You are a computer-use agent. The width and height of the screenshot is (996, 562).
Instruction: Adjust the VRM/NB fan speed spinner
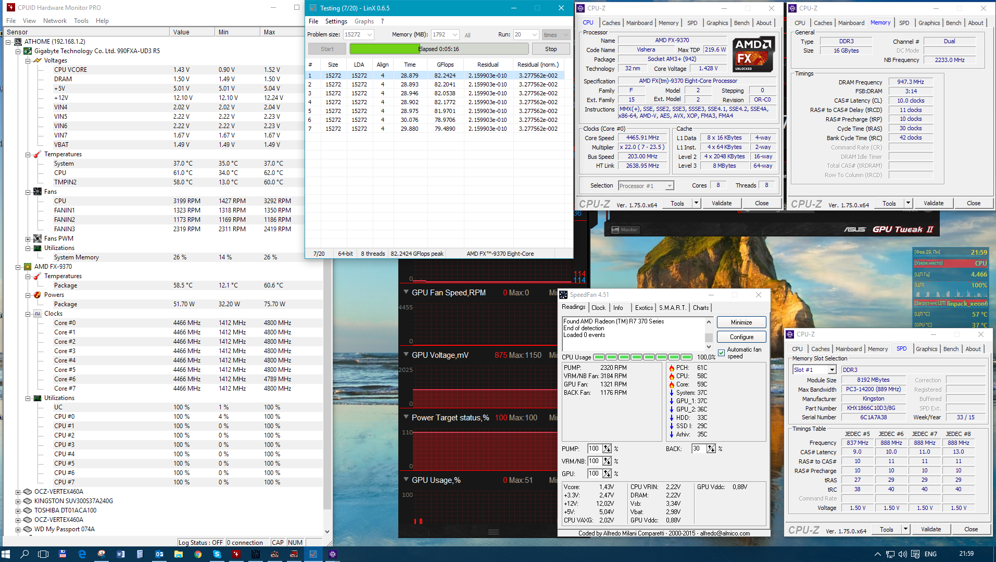607,461
